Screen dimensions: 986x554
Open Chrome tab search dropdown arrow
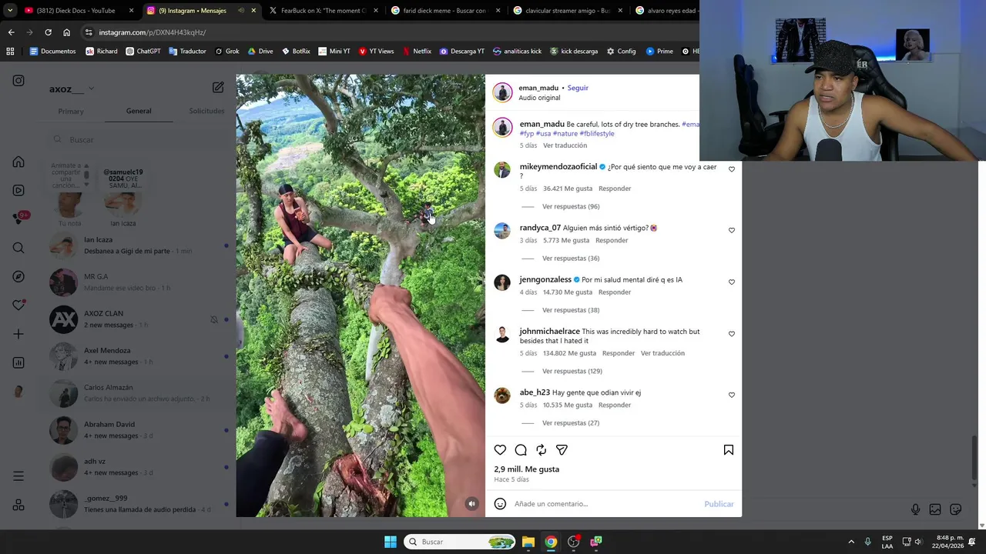tap(10, 11)
